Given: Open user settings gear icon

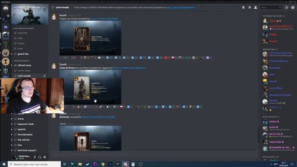Looking at the screenshot, I should pyautogui.click(x=45, y=157).
